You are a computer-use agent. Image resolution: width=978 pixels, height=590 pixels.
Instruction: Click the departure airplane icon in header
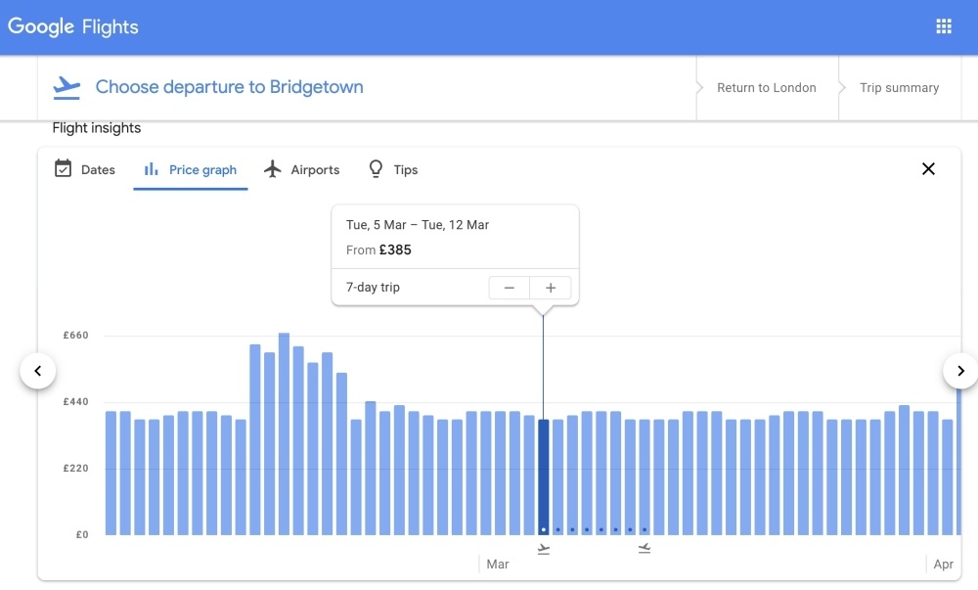tap(67, 87)
